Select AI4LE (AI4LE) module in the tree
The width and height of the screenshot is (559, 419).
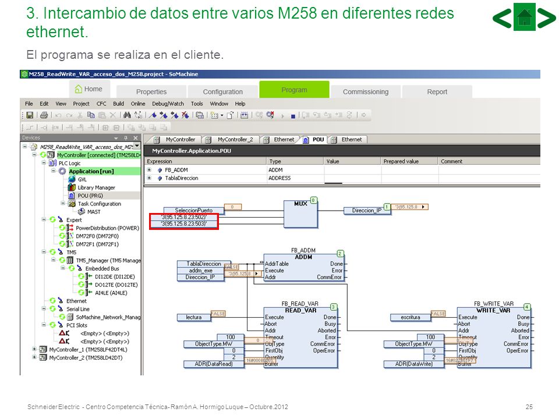[x=111, y=293]
